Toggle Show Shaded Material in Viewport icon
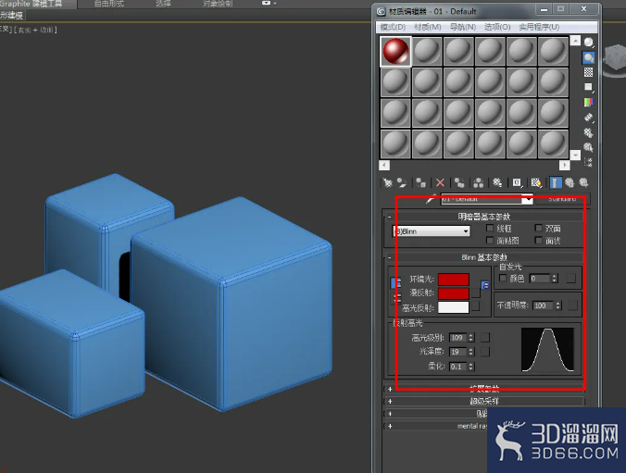This screenshot has width=626, height=473. pos(536,183)
